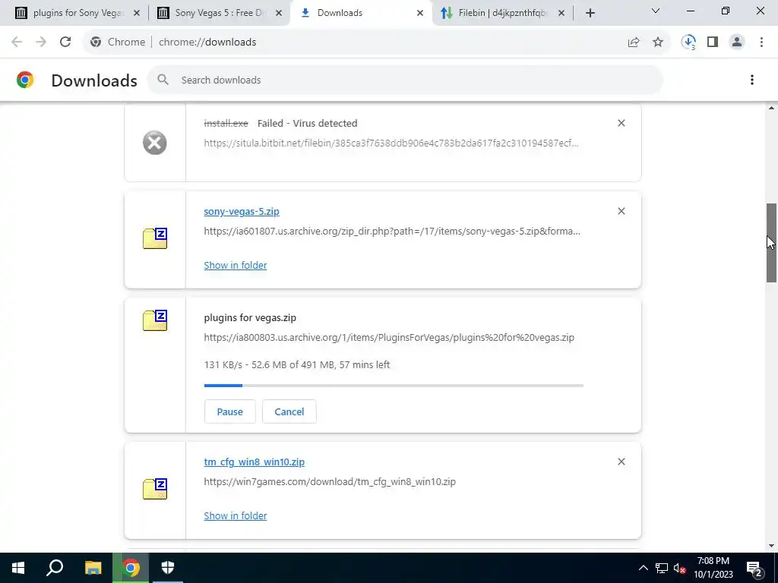778x583 pixels.
Task: Click the search magnifier in Search downloads
Action: tap(163, 80)
